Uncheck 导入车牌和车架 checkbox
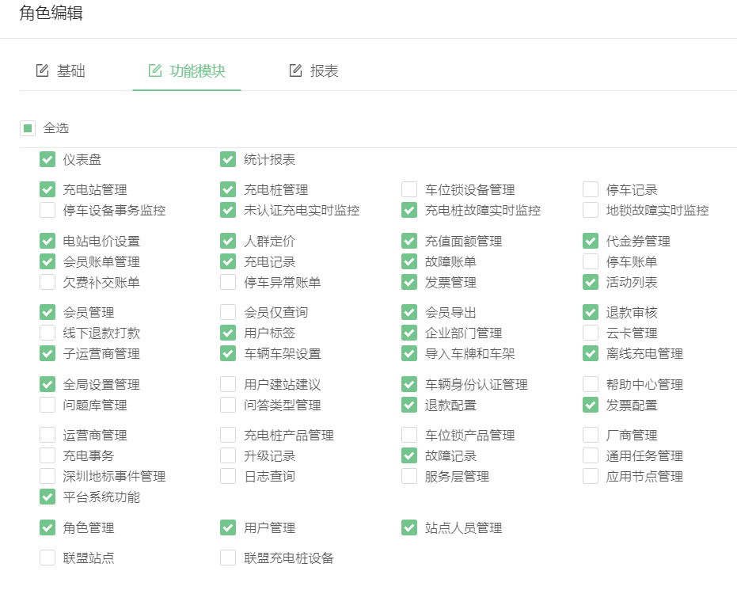This screenshot has width=737, height=594. (x=409, y=354)
